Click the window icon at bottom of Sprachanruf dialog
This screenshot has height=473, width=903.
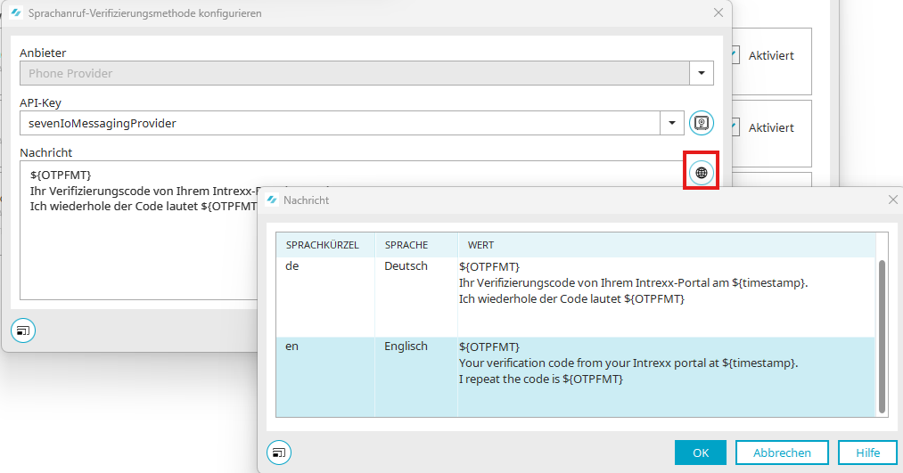click(22, 330)
